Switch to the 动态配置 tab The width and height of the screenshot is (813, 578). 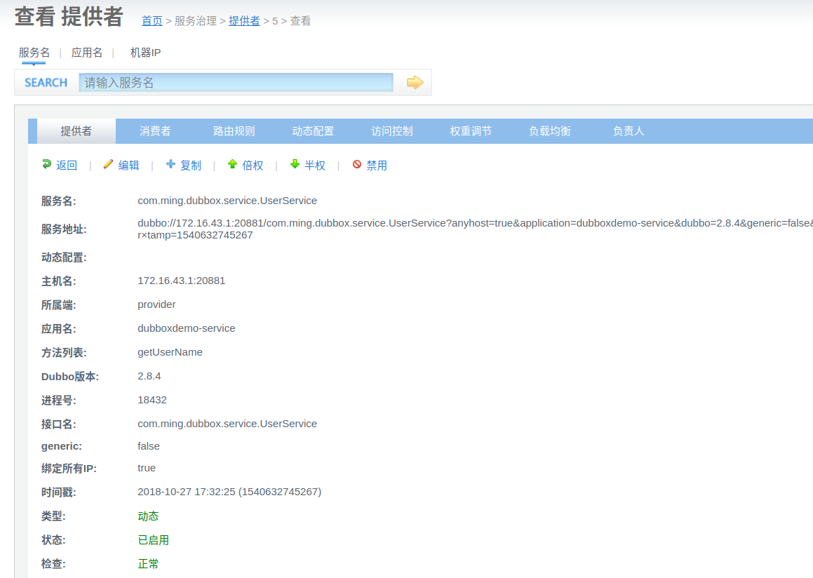pyautogui.click(x=313, y=131)
